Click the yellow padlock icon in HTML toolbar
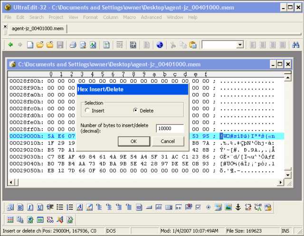 268,208
